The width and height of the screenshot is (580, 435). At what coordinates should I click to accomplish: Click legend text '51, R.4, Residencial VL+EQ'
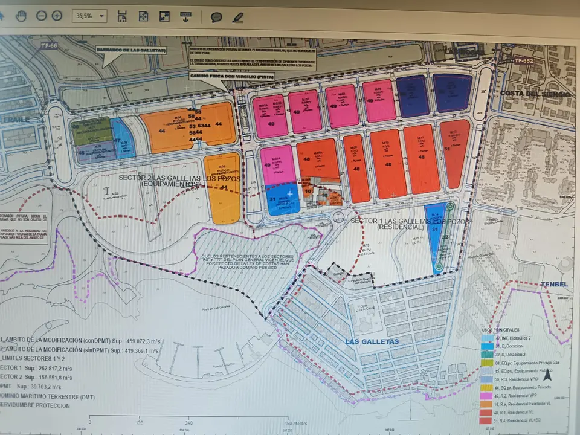(x=517, y=421)
